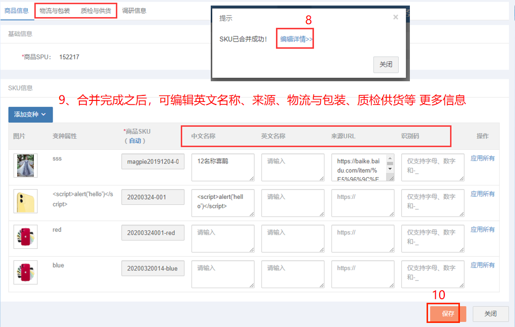
Task: Click the 自动 link under 商品SKU
Action: click(x=135, y=141)
